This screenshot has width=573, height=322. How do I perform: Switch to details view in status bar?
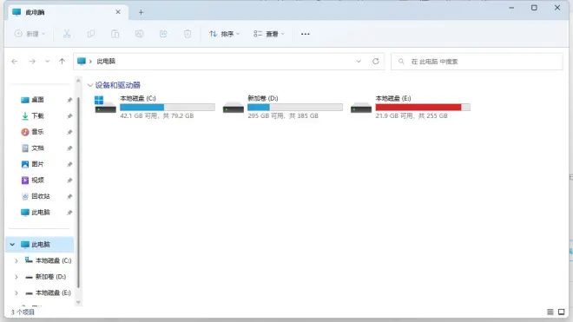pos(550,312)
